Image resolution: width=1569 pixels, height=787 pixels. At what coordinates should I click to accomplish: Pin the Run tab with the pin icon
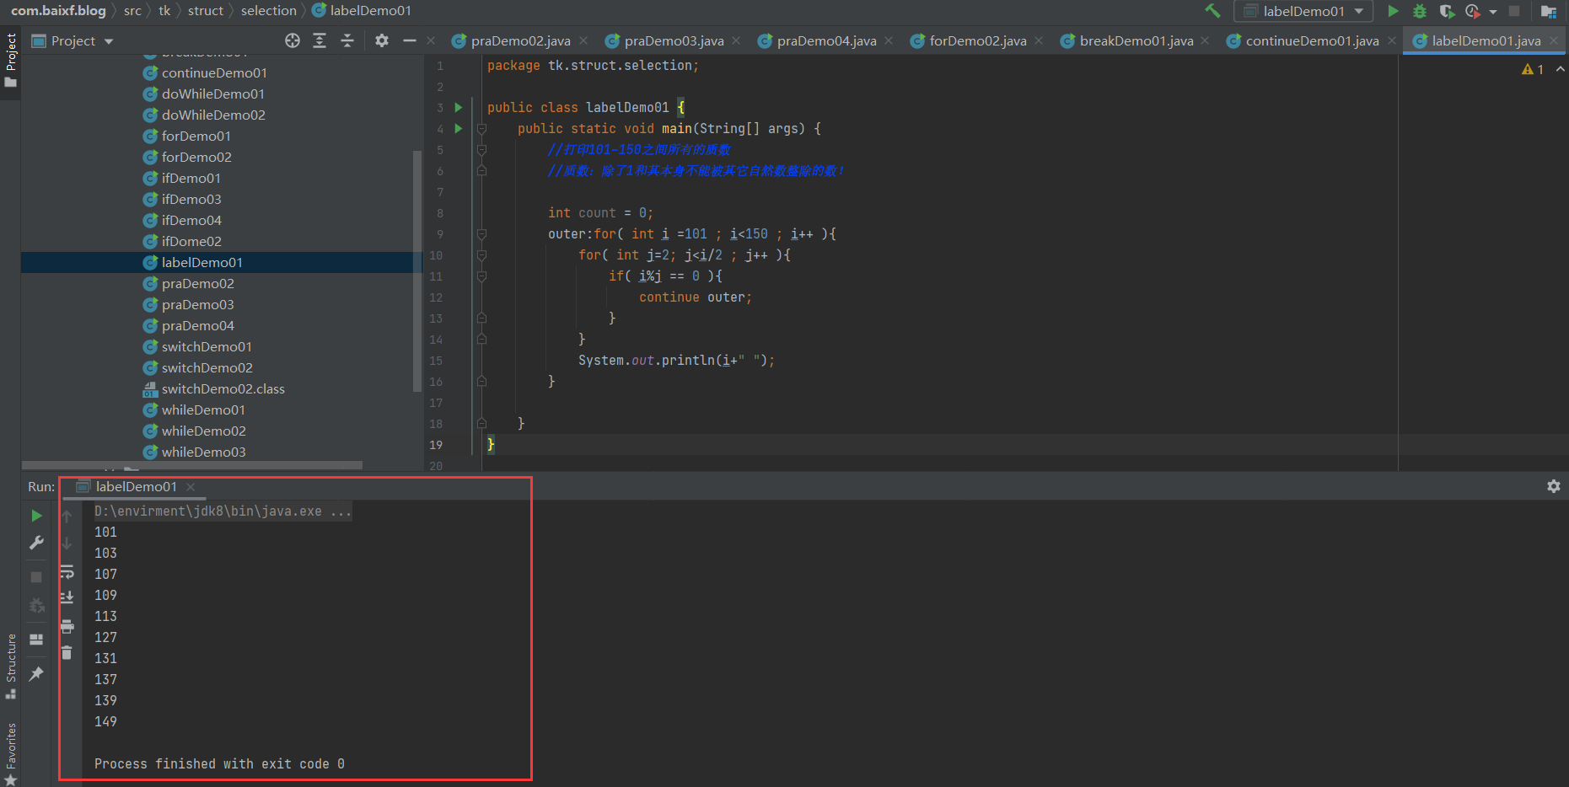(36, 674)
